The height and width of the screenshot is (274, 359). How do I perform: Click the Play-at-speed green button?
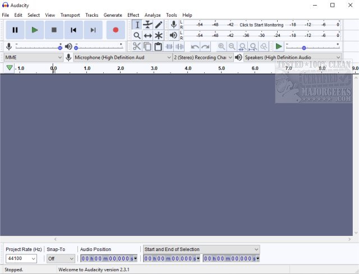(279, 46)
